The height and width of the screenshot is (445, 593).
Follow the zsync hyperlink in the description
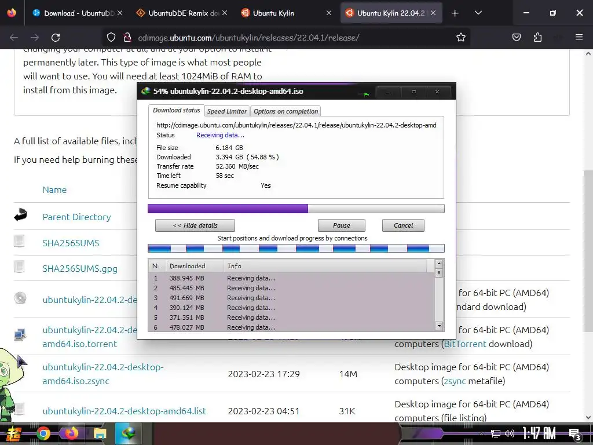click(x=455, y=381)
